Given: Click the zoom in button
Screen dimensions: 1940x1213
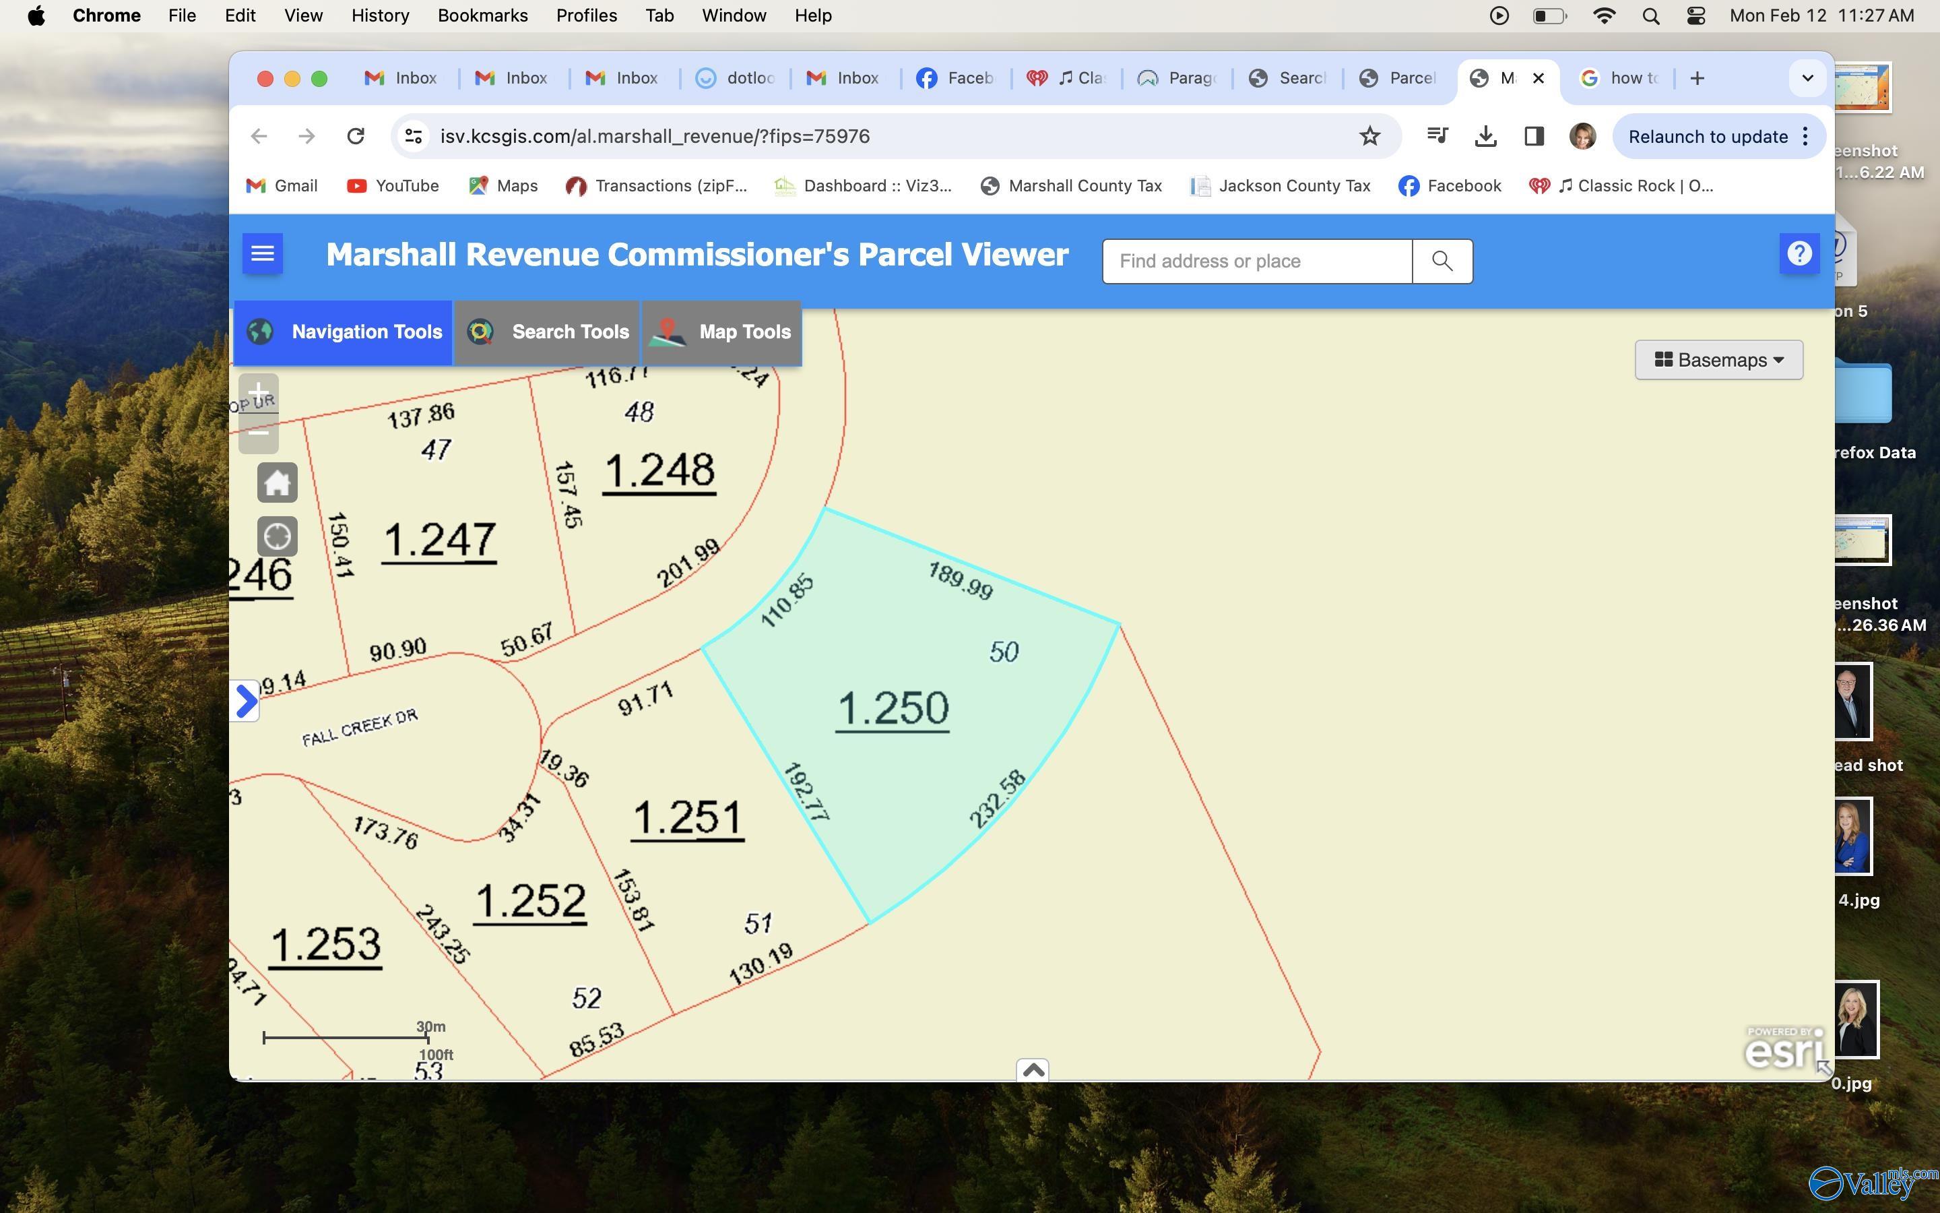Looking at the screenshot, I should coord(259,392).
